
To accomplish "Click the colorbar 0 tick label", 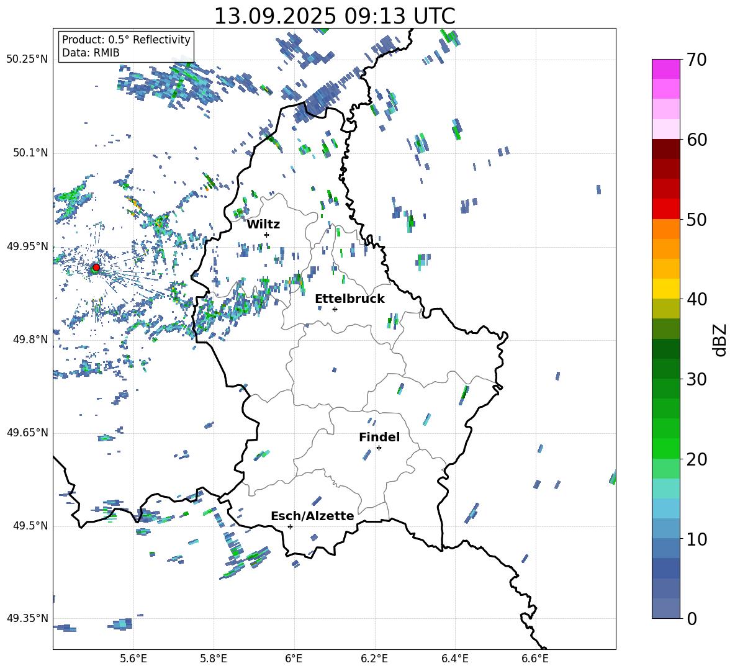I will coord(692,618).
